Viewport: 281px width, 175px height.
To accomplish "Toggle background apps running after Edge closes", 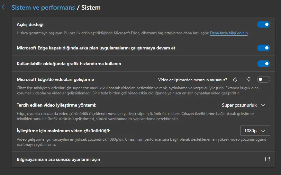I will [263, 48].
